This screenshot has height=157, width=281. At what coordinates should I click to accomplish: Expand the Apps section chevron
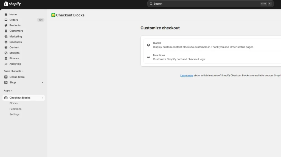click(12, 91)
